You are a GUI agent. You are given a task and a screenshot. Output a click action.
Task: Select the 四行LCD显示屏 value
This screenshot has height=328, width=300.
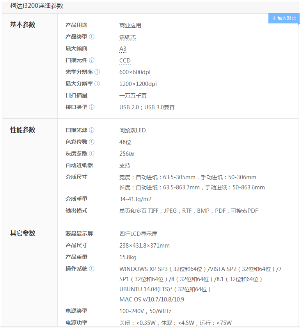[138, 234]
